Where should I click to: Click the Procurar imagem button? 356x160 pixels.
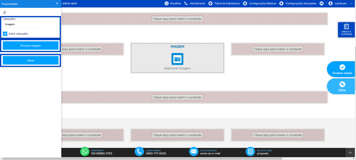[31, 46]
